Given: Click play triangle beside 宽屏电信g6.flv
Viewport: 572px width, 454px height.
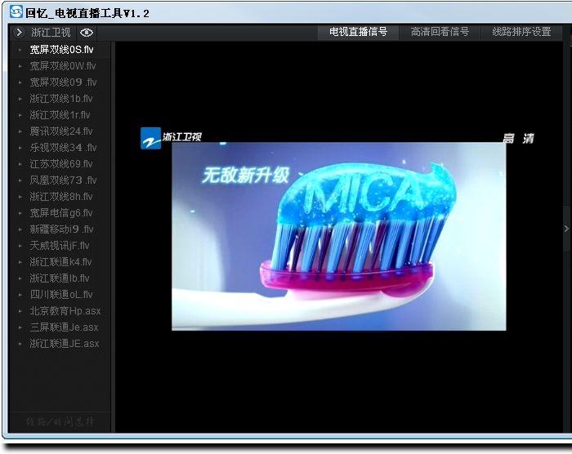Looking at the screenshot, I should (20, 213).
